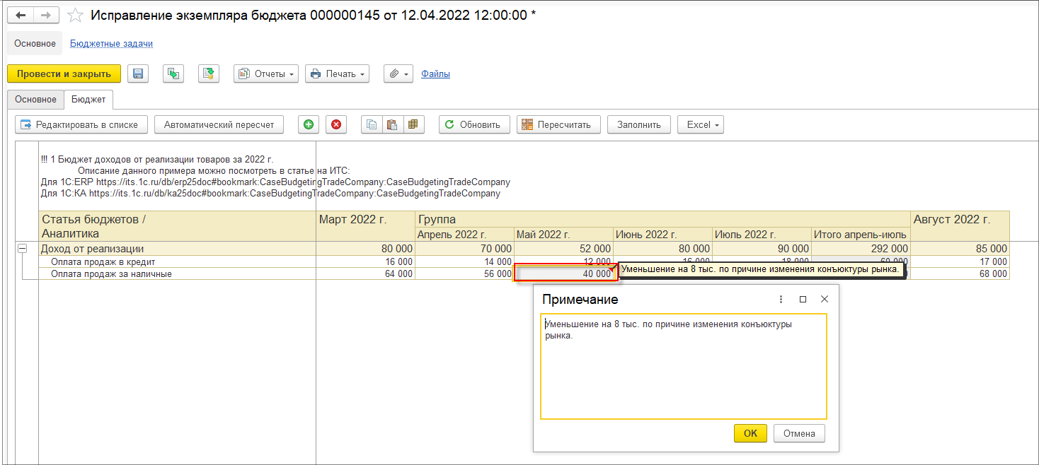Click the forward navigation arrow
The width and height of the screenshot is (1039, 465).
pyautogui.click(x=45, y=15)
